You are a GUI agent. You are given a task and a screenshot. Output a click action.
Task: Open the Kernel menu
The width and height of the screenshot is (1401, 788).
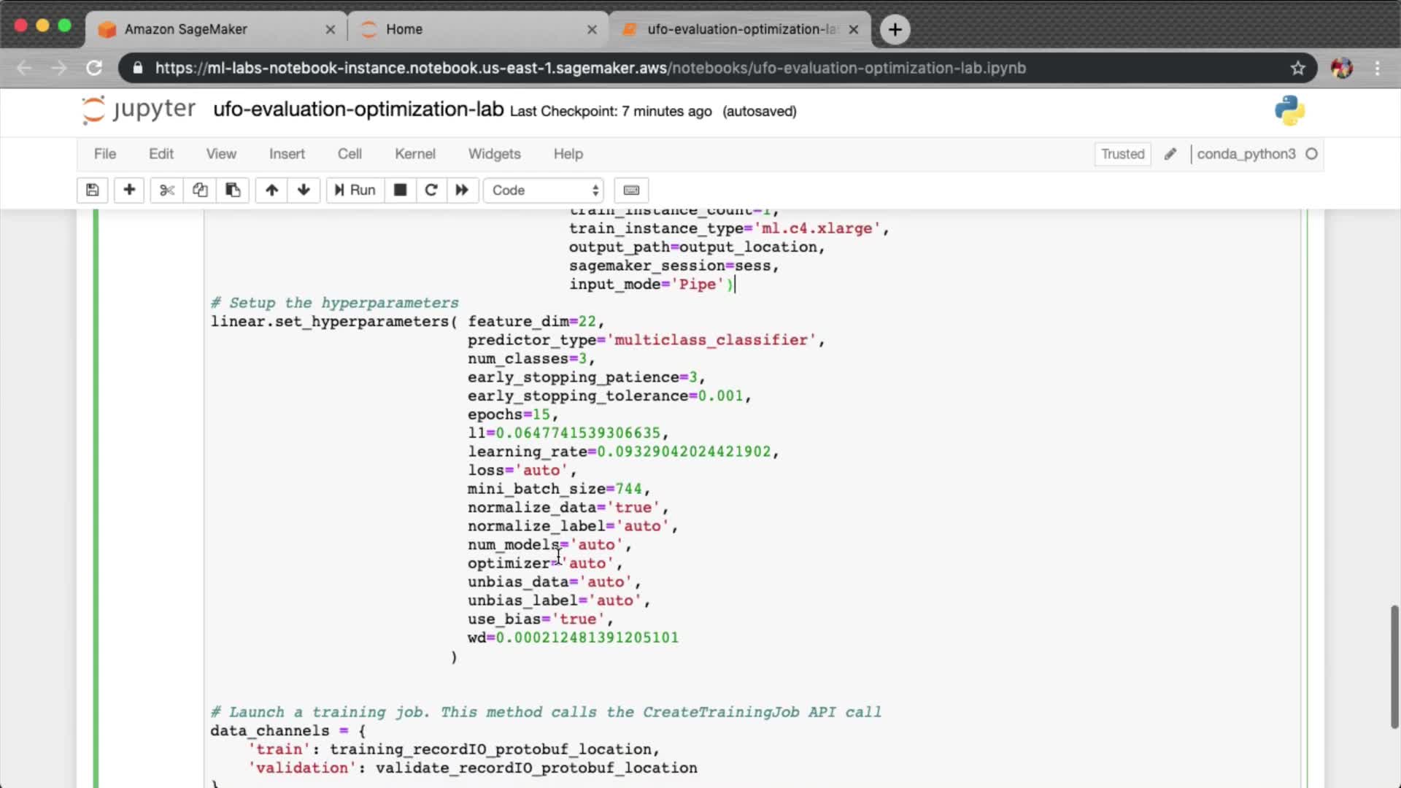tap(414, 154)
